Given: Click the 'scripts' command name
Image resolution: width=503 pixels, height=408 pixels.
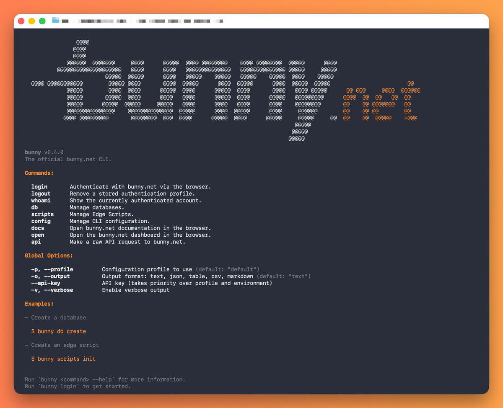Looking at the screenshot, I should coord(42,214).
